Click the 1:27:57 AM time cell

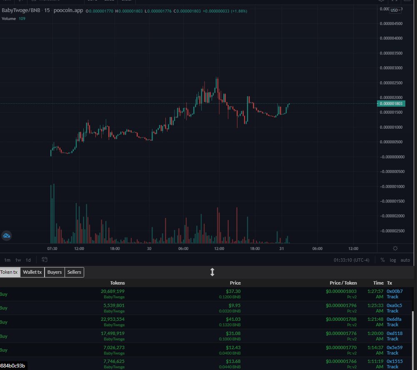pyautogui.click(x=375, y=294)
